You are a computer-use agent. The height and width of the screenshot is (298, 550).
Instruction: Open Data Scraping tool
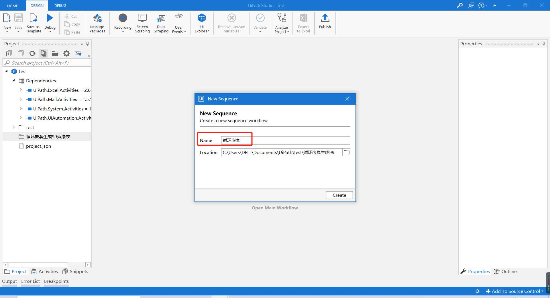161,24
